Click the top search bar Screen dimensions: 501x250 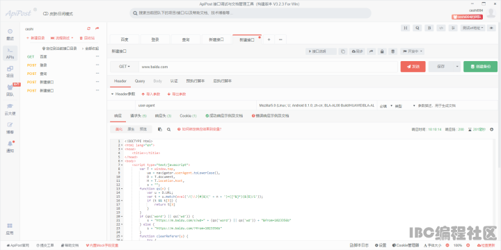tap(250, 13)
